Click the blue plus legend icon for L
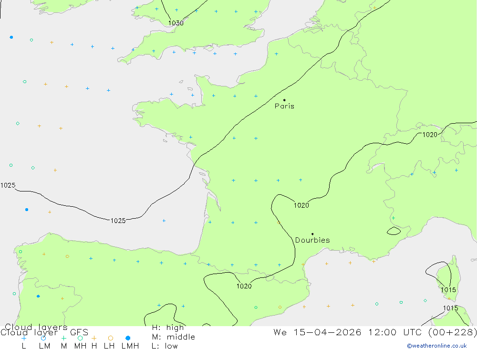 [24, 338]
